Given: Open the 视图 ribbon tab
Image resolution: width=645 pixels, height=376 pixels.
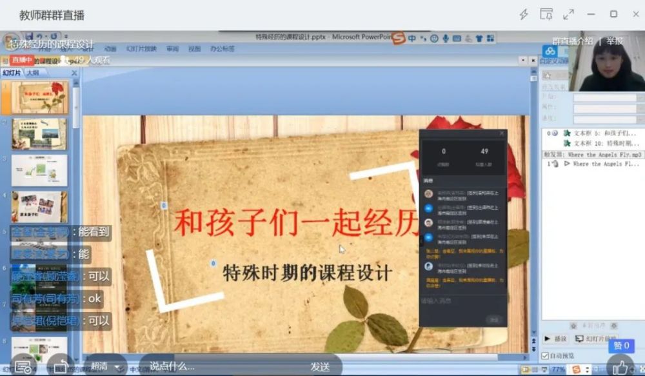Looking at the screenshot, I should (x=195, y=48).
